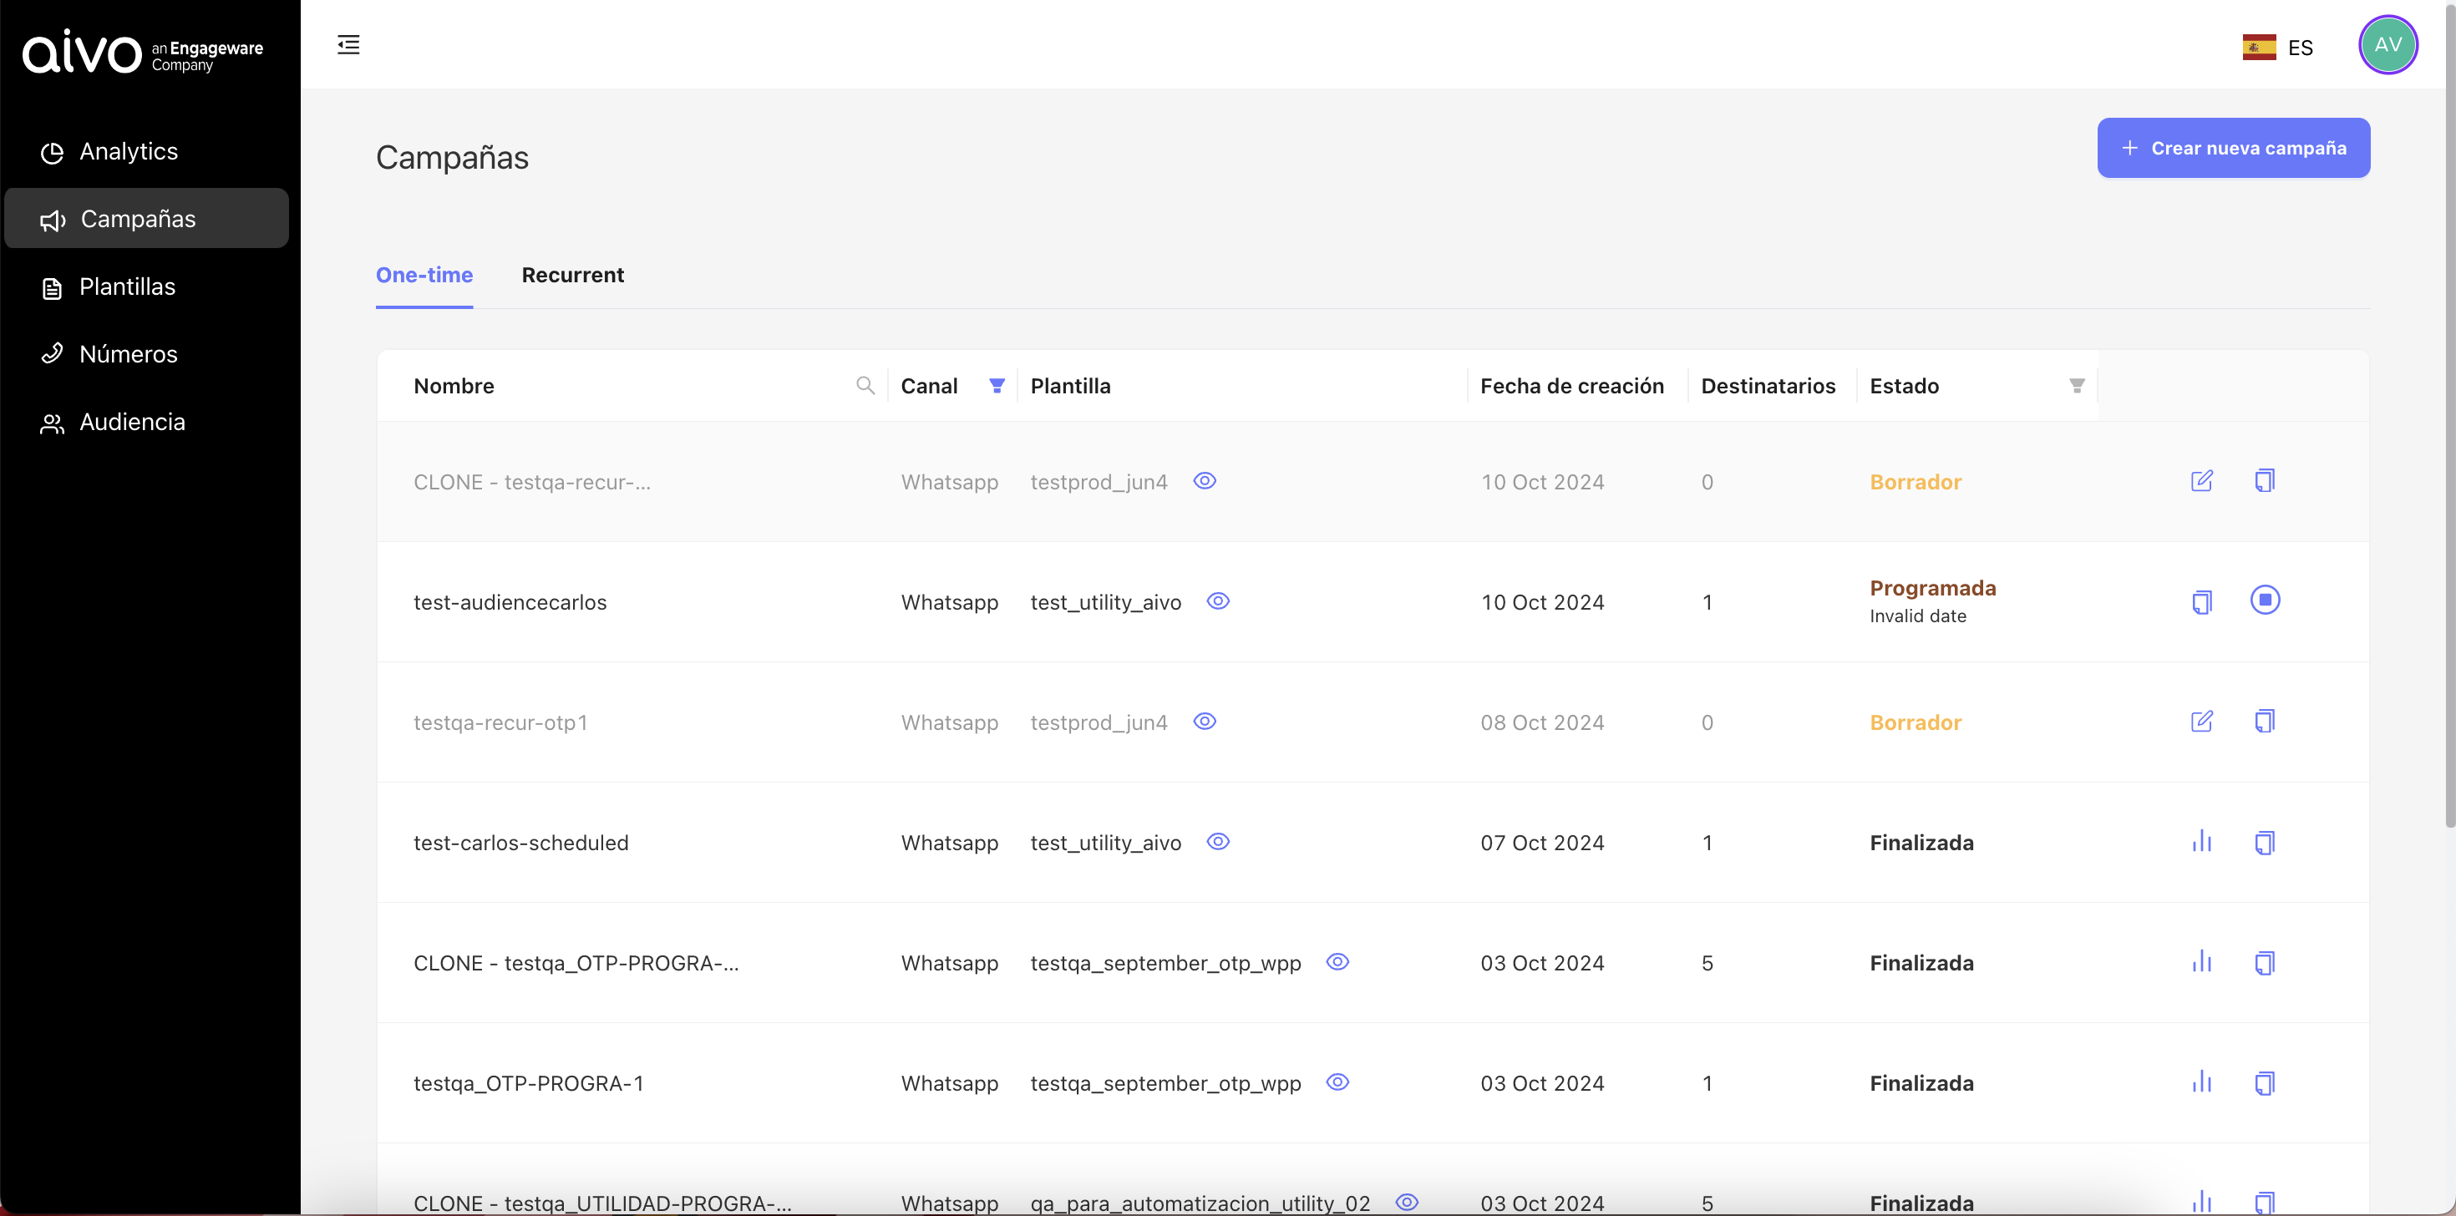The height and width of the screenshot is (1216, 2456).
Task: Open metrics for CLONE - testqa_OTP-PROGRA campaign
Action: 2200,961
